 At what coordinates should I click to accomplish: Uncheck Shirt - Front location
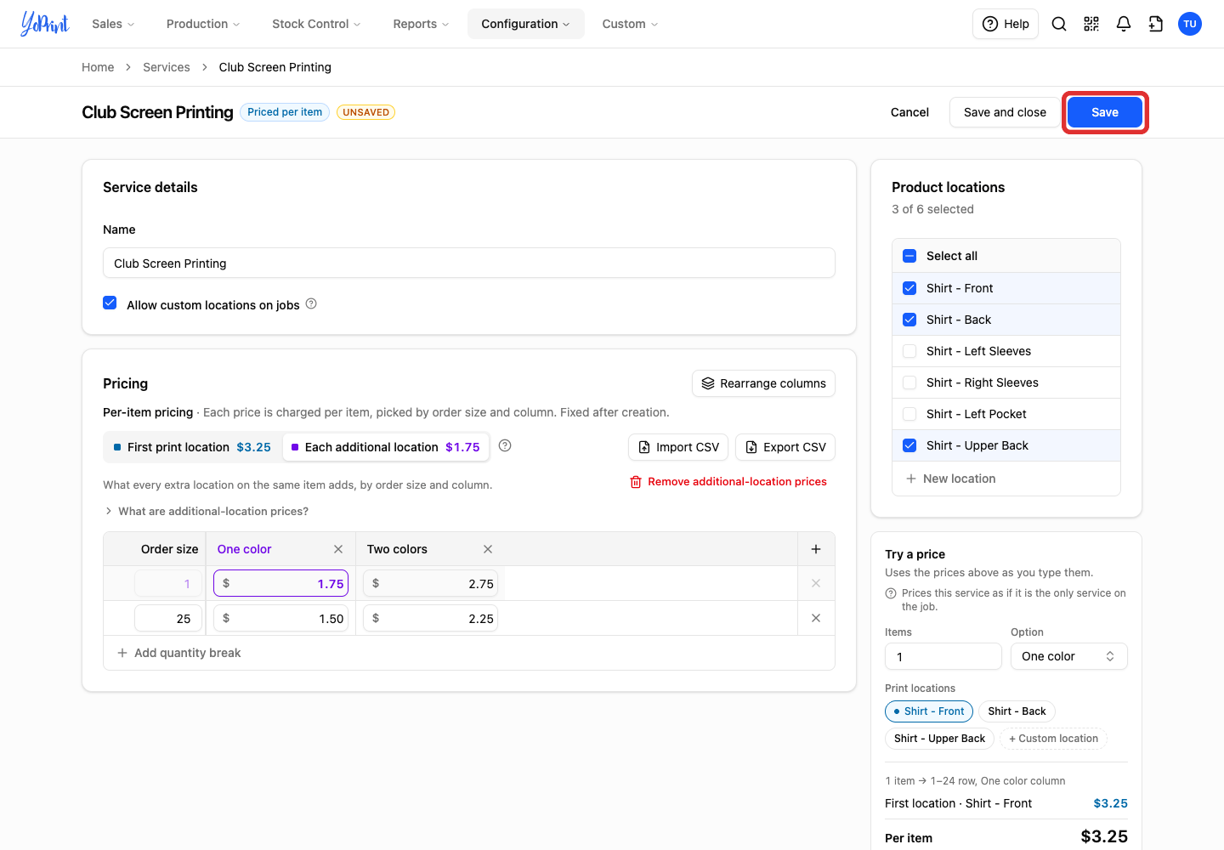click(x=909, y=288)
